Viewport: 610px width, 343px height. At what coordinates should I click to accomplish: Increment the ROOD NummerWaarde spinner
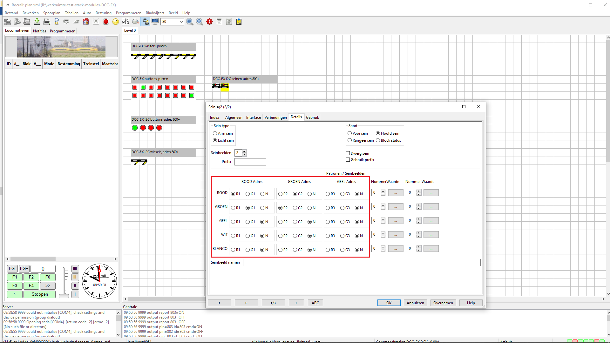pos(383,191)
